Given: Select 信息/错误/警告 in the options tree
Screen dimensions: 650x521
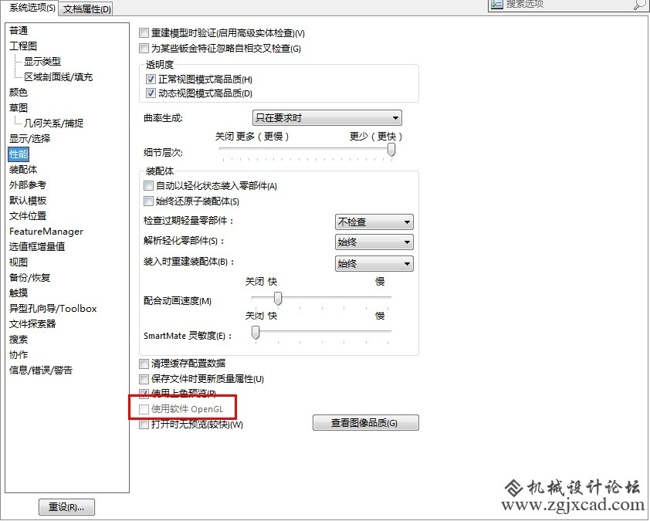Looking at the screenshot, I should [x=41, y=370].
